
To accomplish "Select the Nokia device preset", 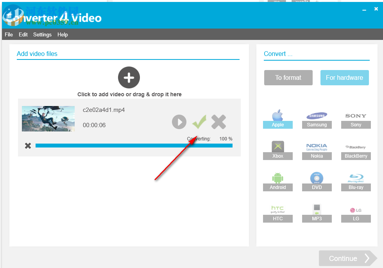I will 317,150.
